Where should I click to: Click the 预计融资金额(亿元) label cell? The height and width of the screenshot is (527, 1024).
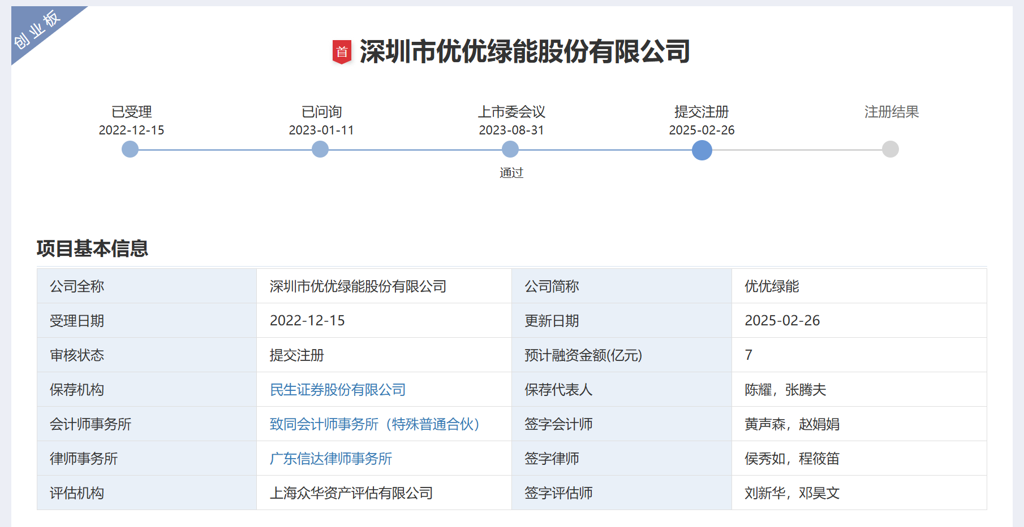point(622,355)
